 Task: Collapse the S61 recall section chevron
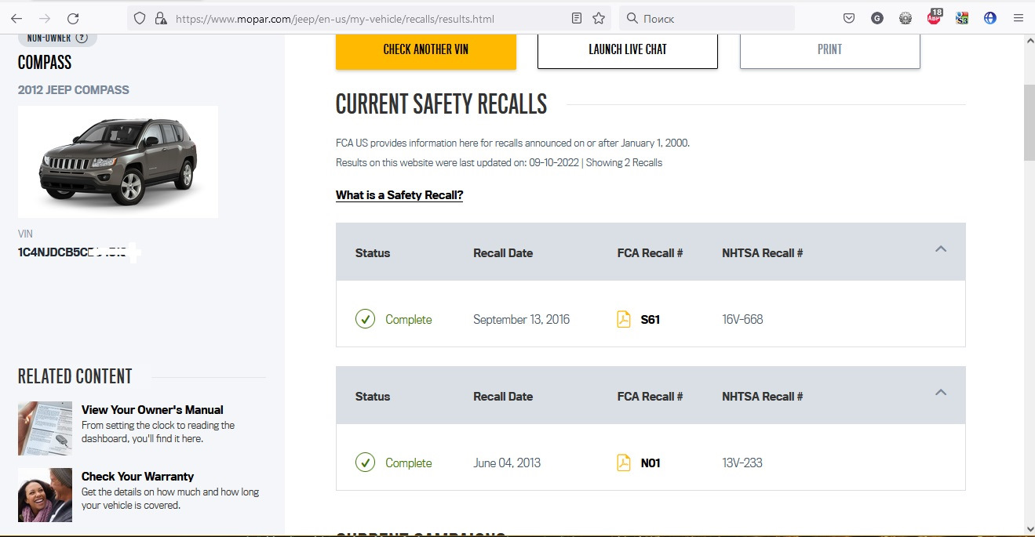coord(941,249)
